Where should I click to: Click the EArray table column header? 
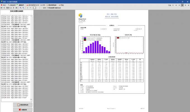(x=126, y=59)
